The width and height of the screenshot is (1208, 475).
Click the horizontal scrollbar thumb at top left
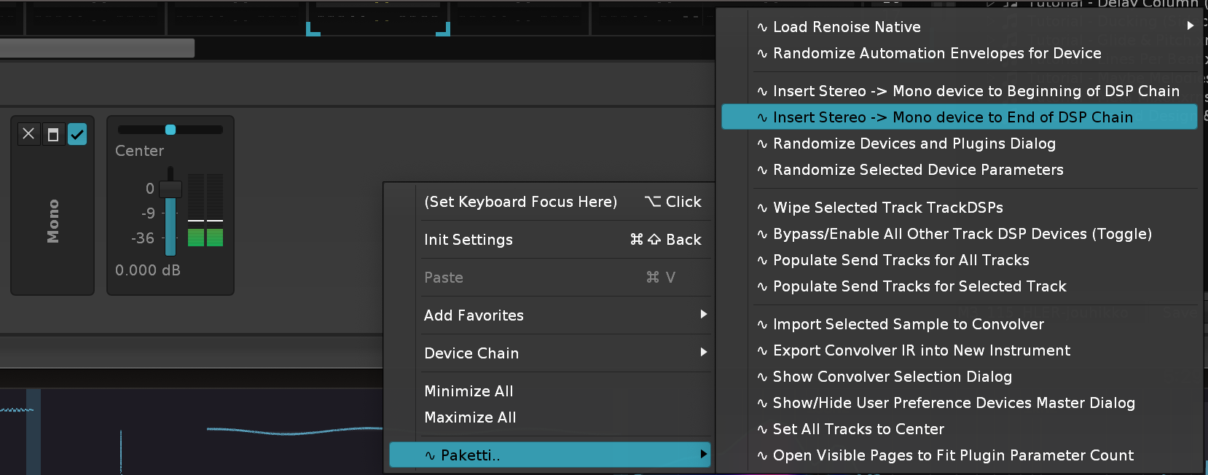coord(97,48)
